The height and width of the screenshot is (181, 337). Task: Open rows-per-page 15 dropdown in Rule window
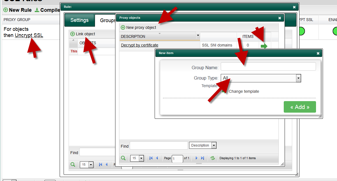coord(87,165)
